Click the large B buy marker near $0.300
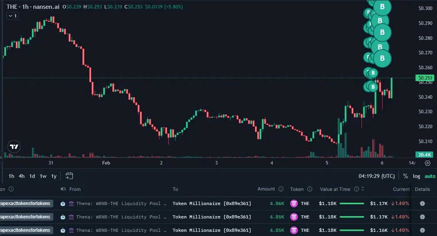This screenshot has width=437, height=236. 382,7
